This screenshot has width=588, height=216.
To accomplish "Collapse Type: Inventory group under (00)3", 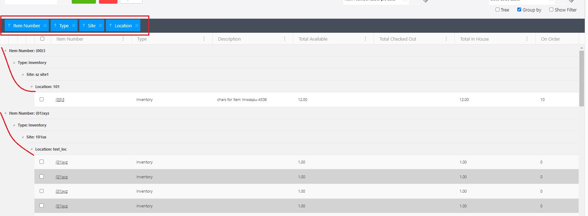I will [x=14, y=63].
